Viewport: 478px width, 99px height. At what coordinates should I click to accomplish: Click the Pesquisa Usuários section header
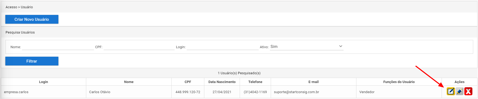(x=20, y=32)
